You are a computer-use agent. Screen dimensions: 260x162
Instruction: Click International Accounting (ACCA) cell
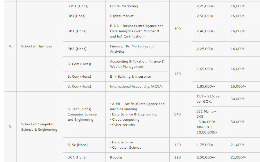pyautogui.click(x=136, y=86)
